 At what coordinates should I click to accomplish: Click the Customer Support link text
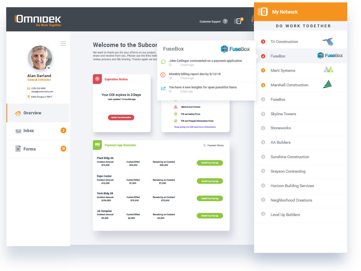click(x=210, y=22)
